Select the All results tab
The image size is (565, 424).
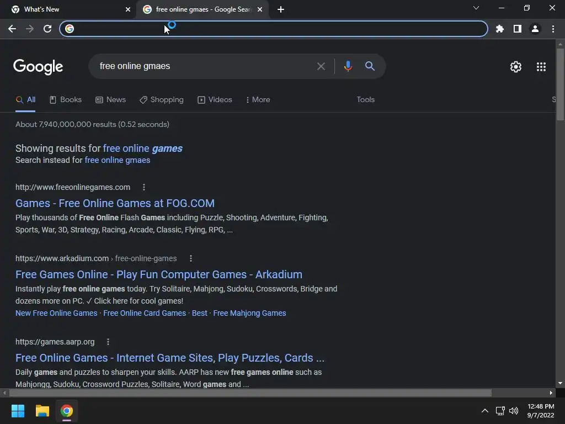[x=25, y=100]
